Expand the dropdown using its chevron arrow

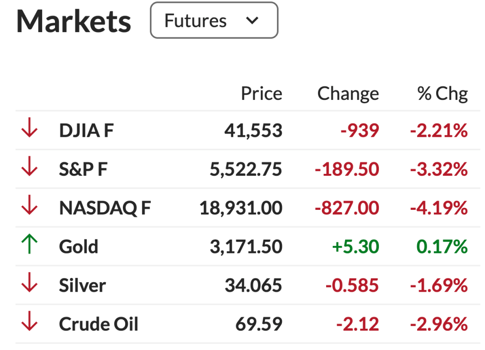click(253, 20)
